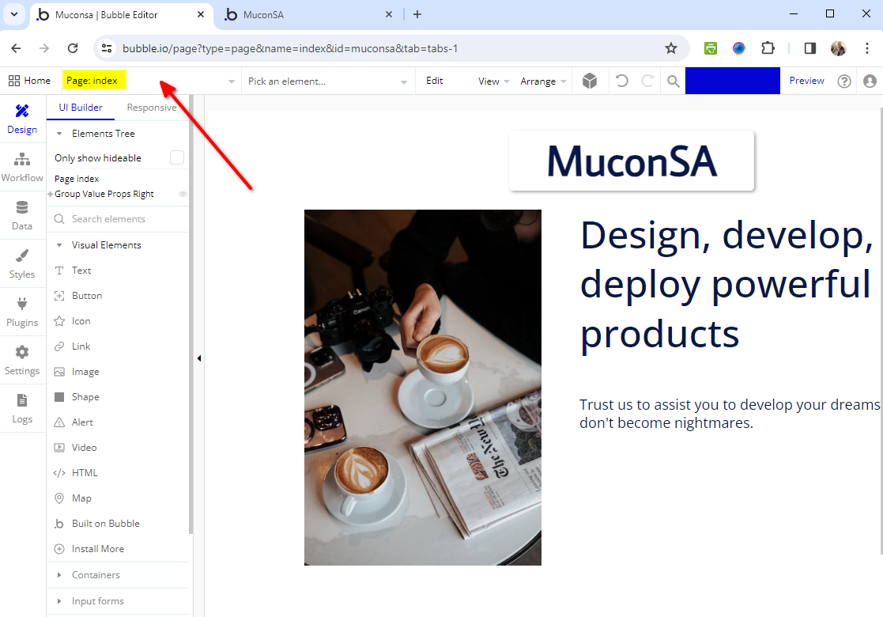The height and width of the screenshot is (617, 883).
Task: Open the Logs section
Action: pyautogui.click(x=22, y=408)
